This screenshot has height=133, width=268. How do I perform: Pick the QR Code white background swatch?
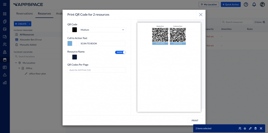70,30
